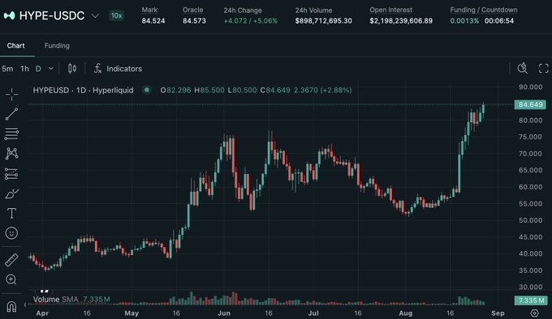The height and width of the screenshot is (319, 552).
Task: Toggle the magnet snap mode
Action: (x=11, y=306)
